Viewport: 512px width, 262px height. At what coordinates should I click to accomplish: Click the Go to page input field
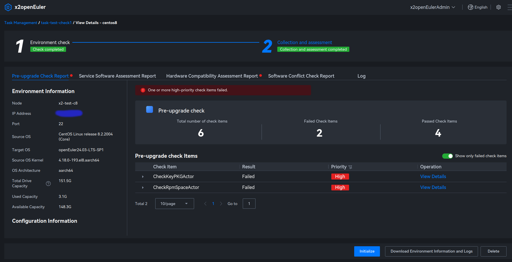pyautogui.click(x=249, y=204)
